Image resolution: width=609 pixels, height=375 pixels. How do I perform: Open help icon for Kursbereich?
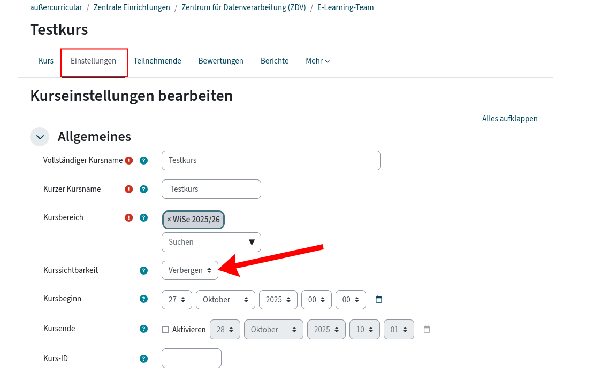click(x=143, y=217)
